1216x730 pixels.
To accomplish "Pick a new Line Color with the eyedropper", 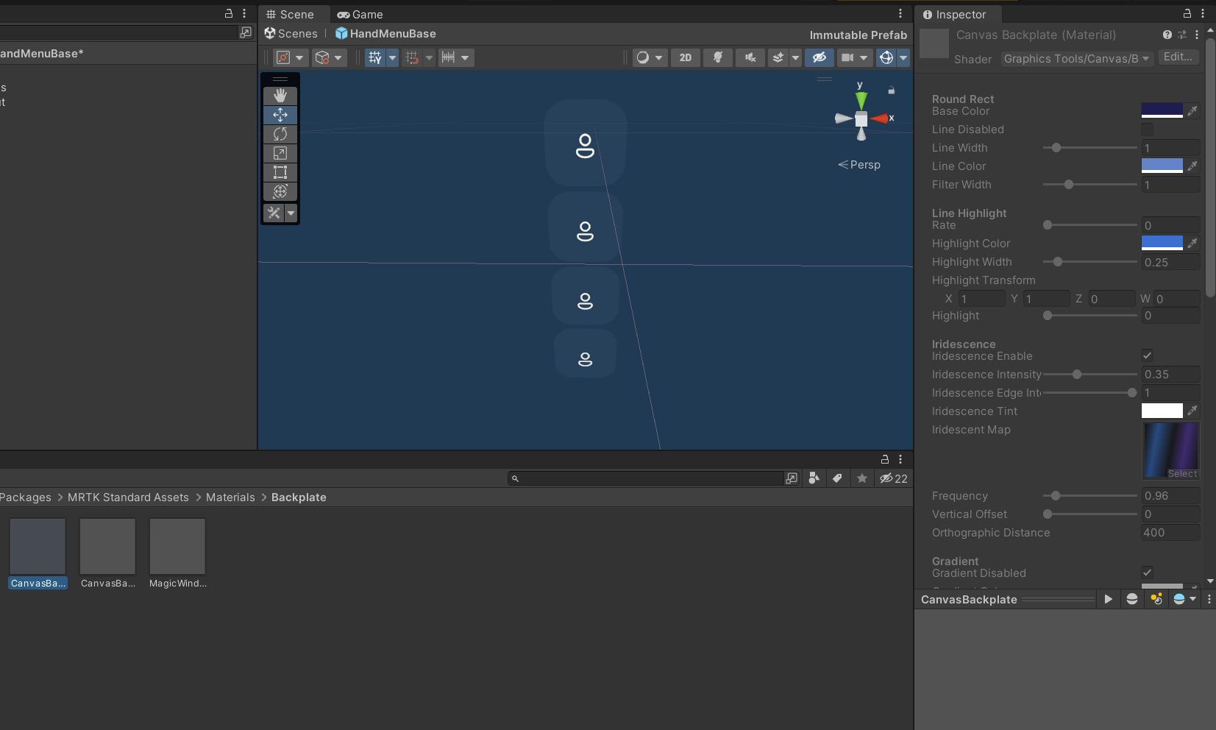I will click(1192, 166).
